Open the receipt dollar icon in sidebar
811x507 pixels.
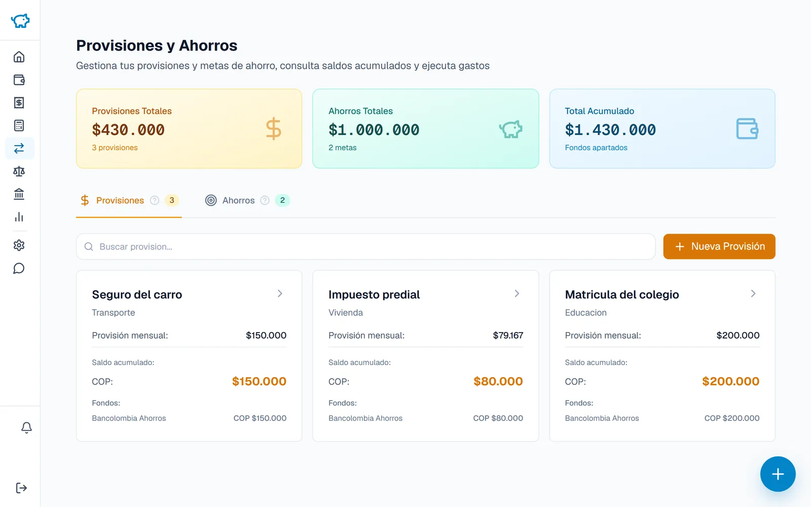click(19, 102)
